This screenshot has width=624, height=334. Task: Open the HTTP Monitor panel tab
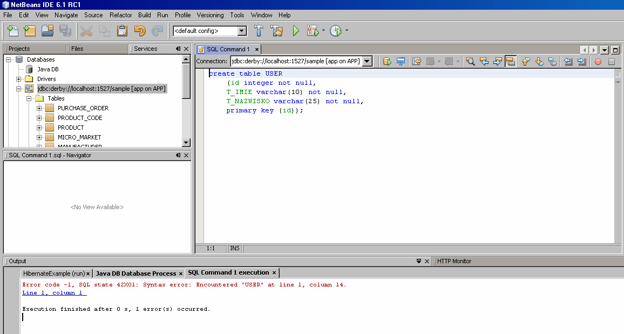(454, 261)
